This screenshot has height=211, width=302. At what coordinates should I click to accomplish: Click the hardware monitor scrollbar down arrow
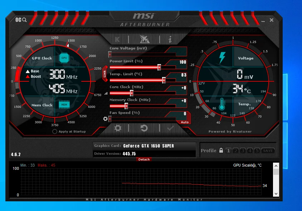tap(276, 194)
